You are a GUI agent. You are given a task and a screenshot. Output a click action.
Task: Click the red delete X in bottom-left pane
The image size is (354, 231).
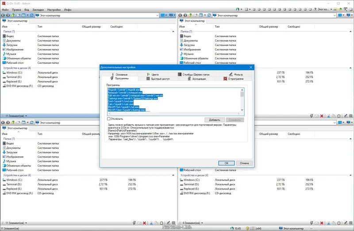[x=145, y=223]
